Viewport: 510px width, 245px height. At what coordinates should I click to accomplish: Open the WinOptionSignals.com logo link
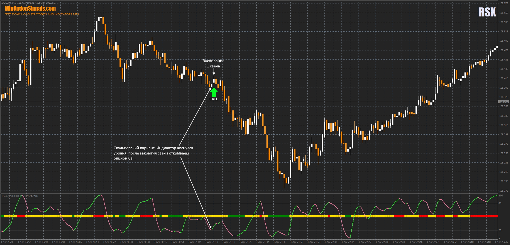tap(30, 8)
